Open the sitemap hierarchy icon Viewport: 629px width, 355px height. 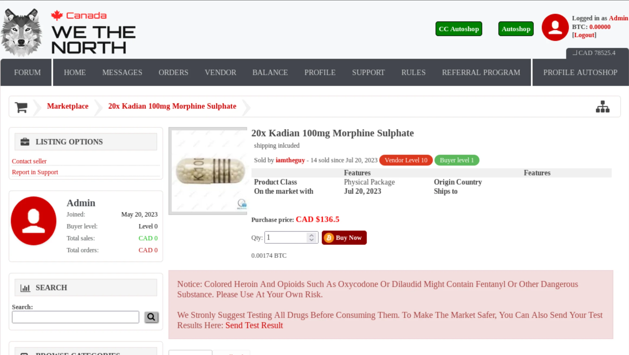tap(602, 107)
